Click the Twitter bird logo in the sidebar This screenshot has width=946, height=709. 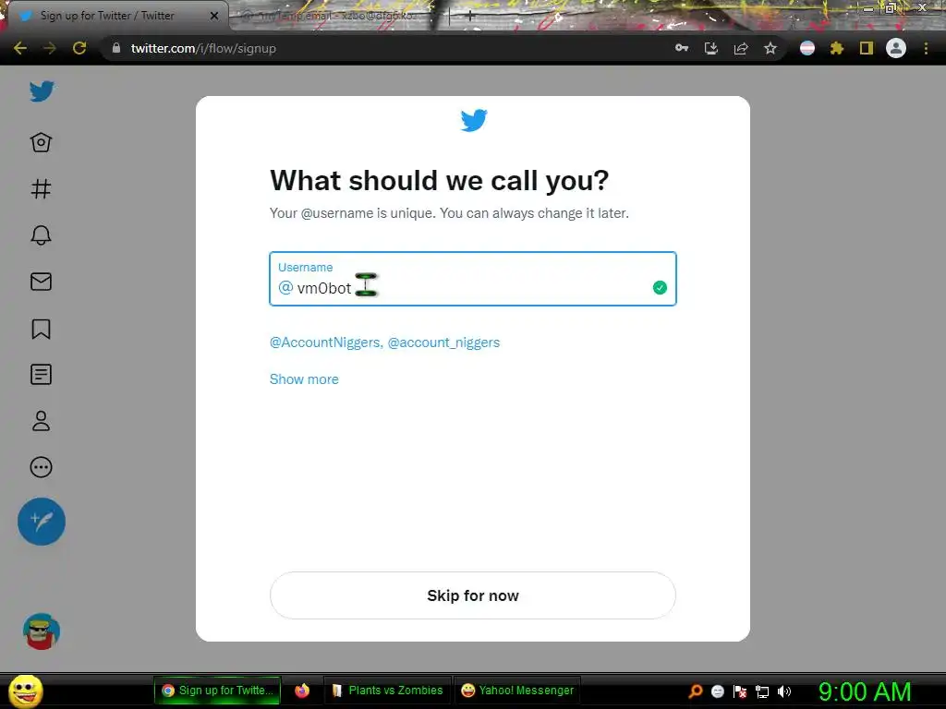[42, 91]
